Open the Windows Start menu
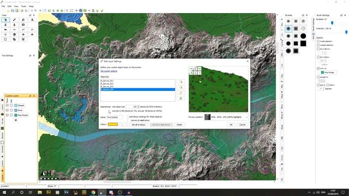The width and height of the screenshot is (349, 196). [4, 192]
